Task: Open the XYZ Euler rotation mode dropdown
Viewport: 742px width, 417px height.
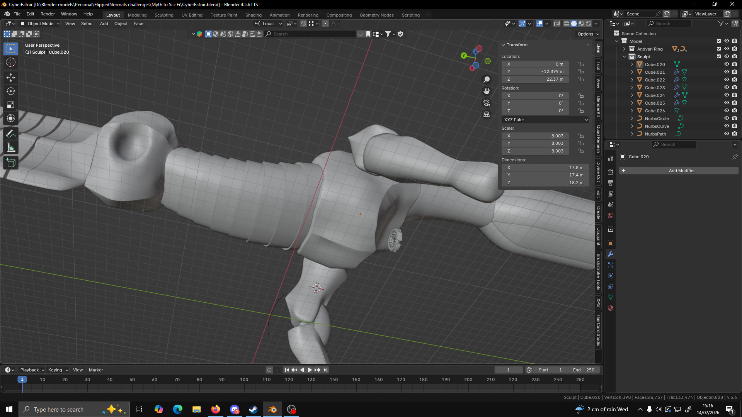Action: [x=545, y=120]
